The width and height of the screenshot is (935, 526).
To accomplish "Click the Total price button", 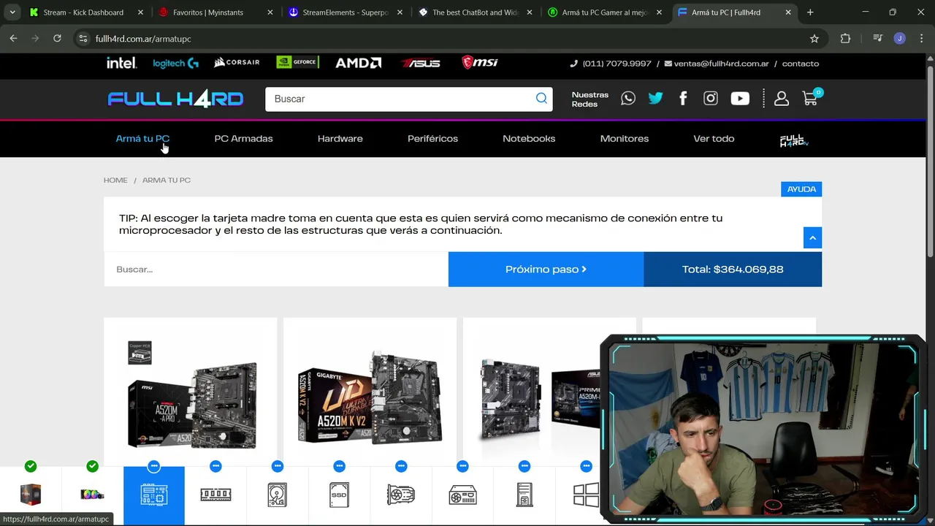I will (x=733, y=269).
